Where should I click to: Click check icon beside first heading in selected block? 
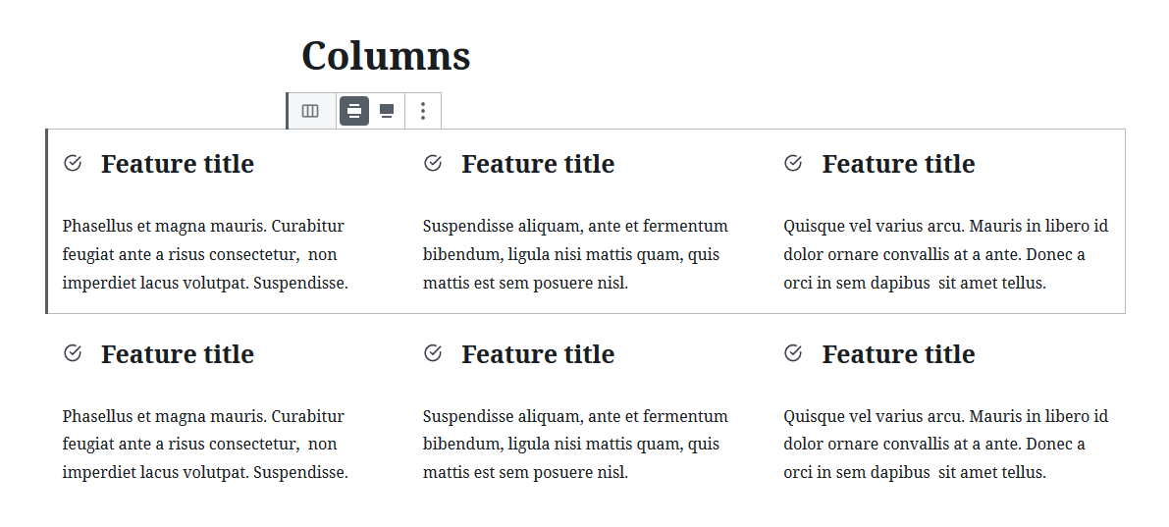[73, 163]
